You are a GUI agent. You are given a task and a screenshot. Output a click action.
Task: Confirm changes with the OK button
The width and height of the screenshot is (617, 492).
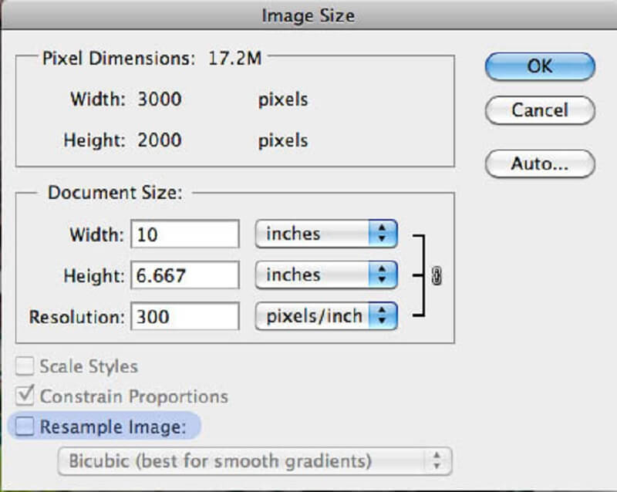pyautogui.click(x=539, y=66)
